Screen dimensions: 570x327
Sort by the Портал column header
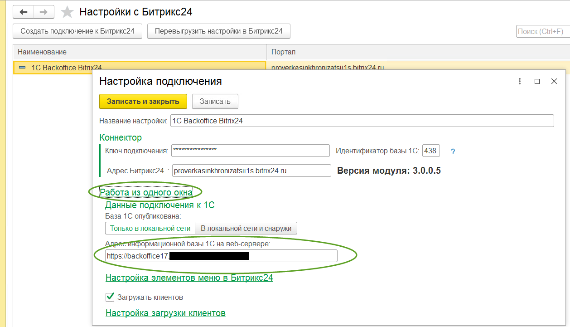point(418,52)
